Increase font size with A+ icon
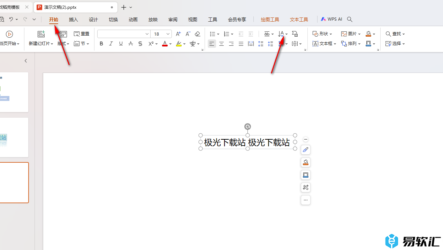 pyautogui.click(x=178, y=34)
